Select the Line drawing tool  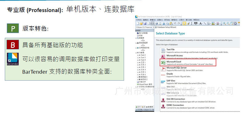coord(205,24)
